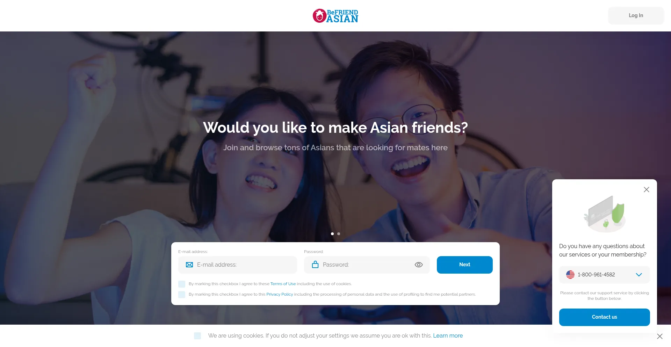The image size is (671, 347).
Task: Click the Next button
Action: (x=465, y=265)
